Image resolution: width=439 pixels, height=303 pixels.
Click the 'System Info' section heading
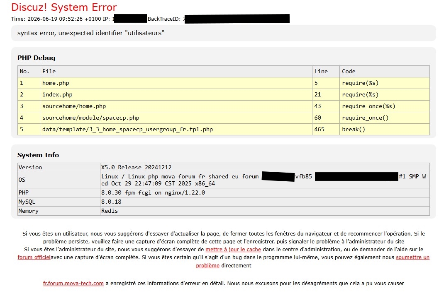coord(38,155)
